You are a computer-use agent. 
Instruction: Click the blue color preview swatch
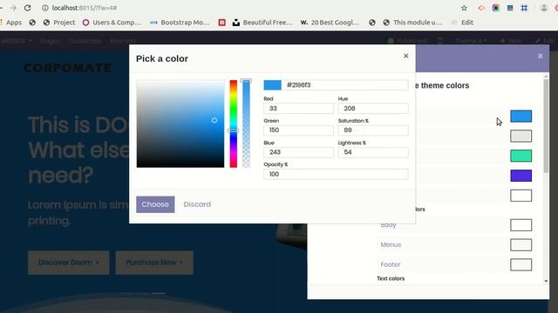[x=273, y=85]
